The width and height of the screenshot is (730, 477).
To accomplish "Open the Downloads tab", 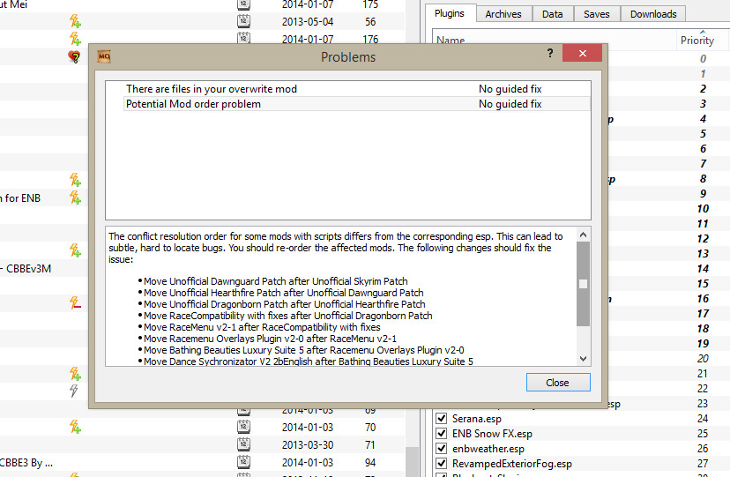I will tap(653, 14).
